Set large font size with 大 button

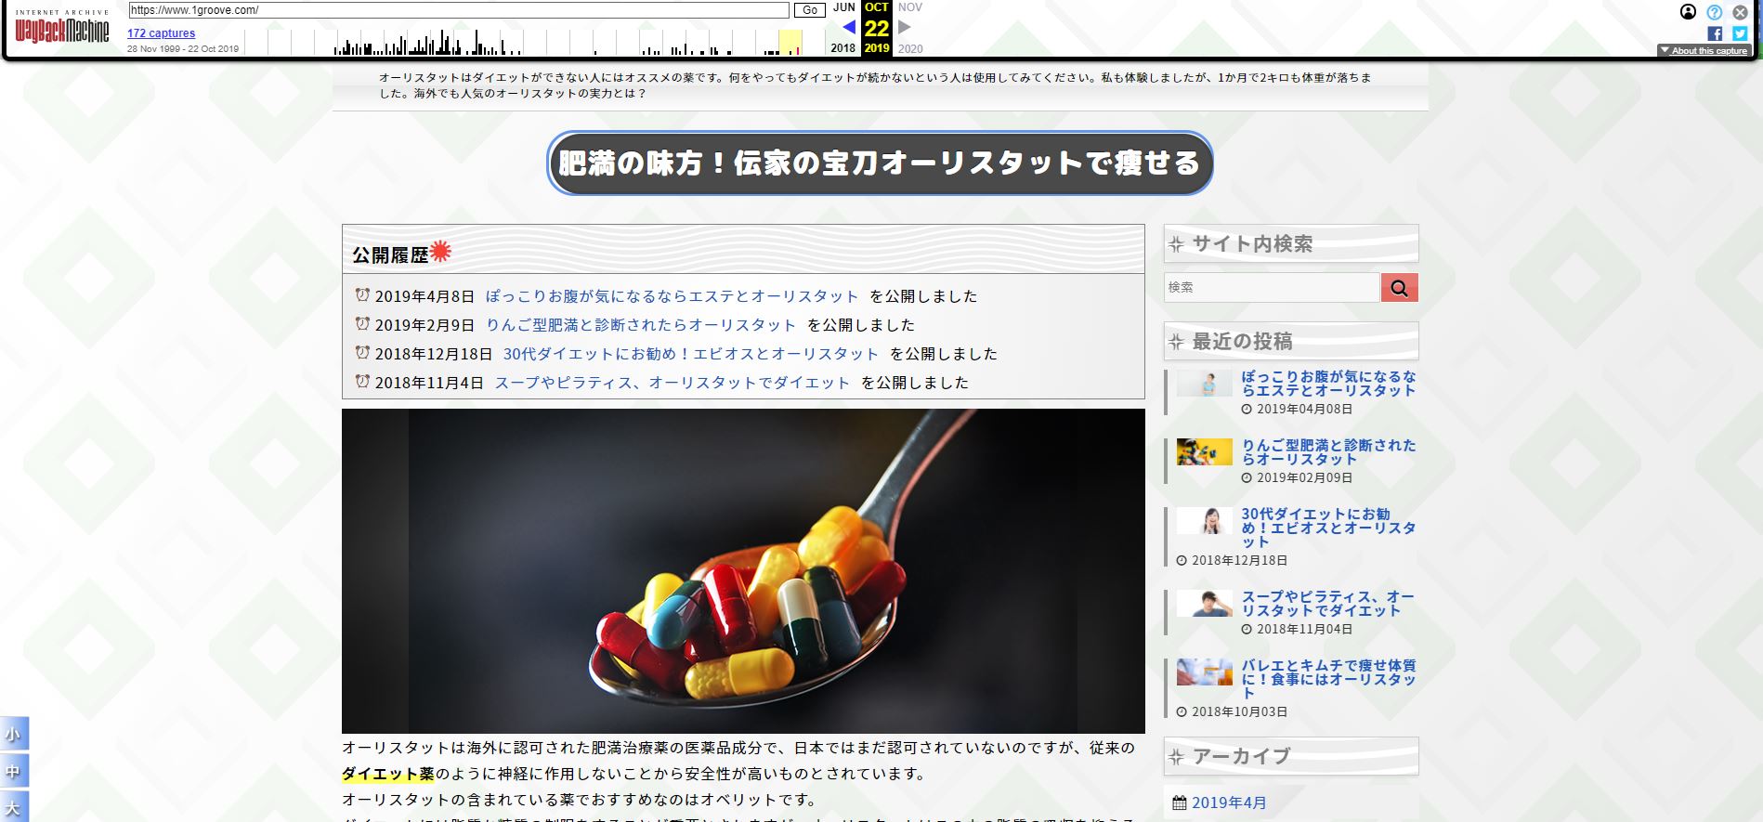coord(14,806)
